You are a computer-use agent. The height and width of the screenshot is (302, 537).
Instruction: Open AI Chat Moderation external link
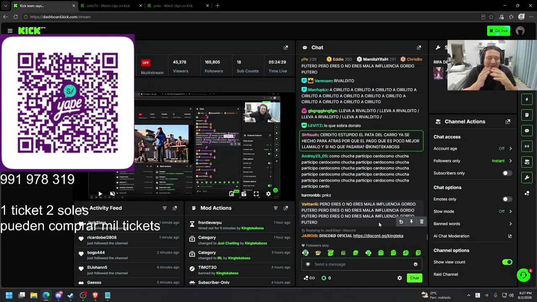(510, 236)
